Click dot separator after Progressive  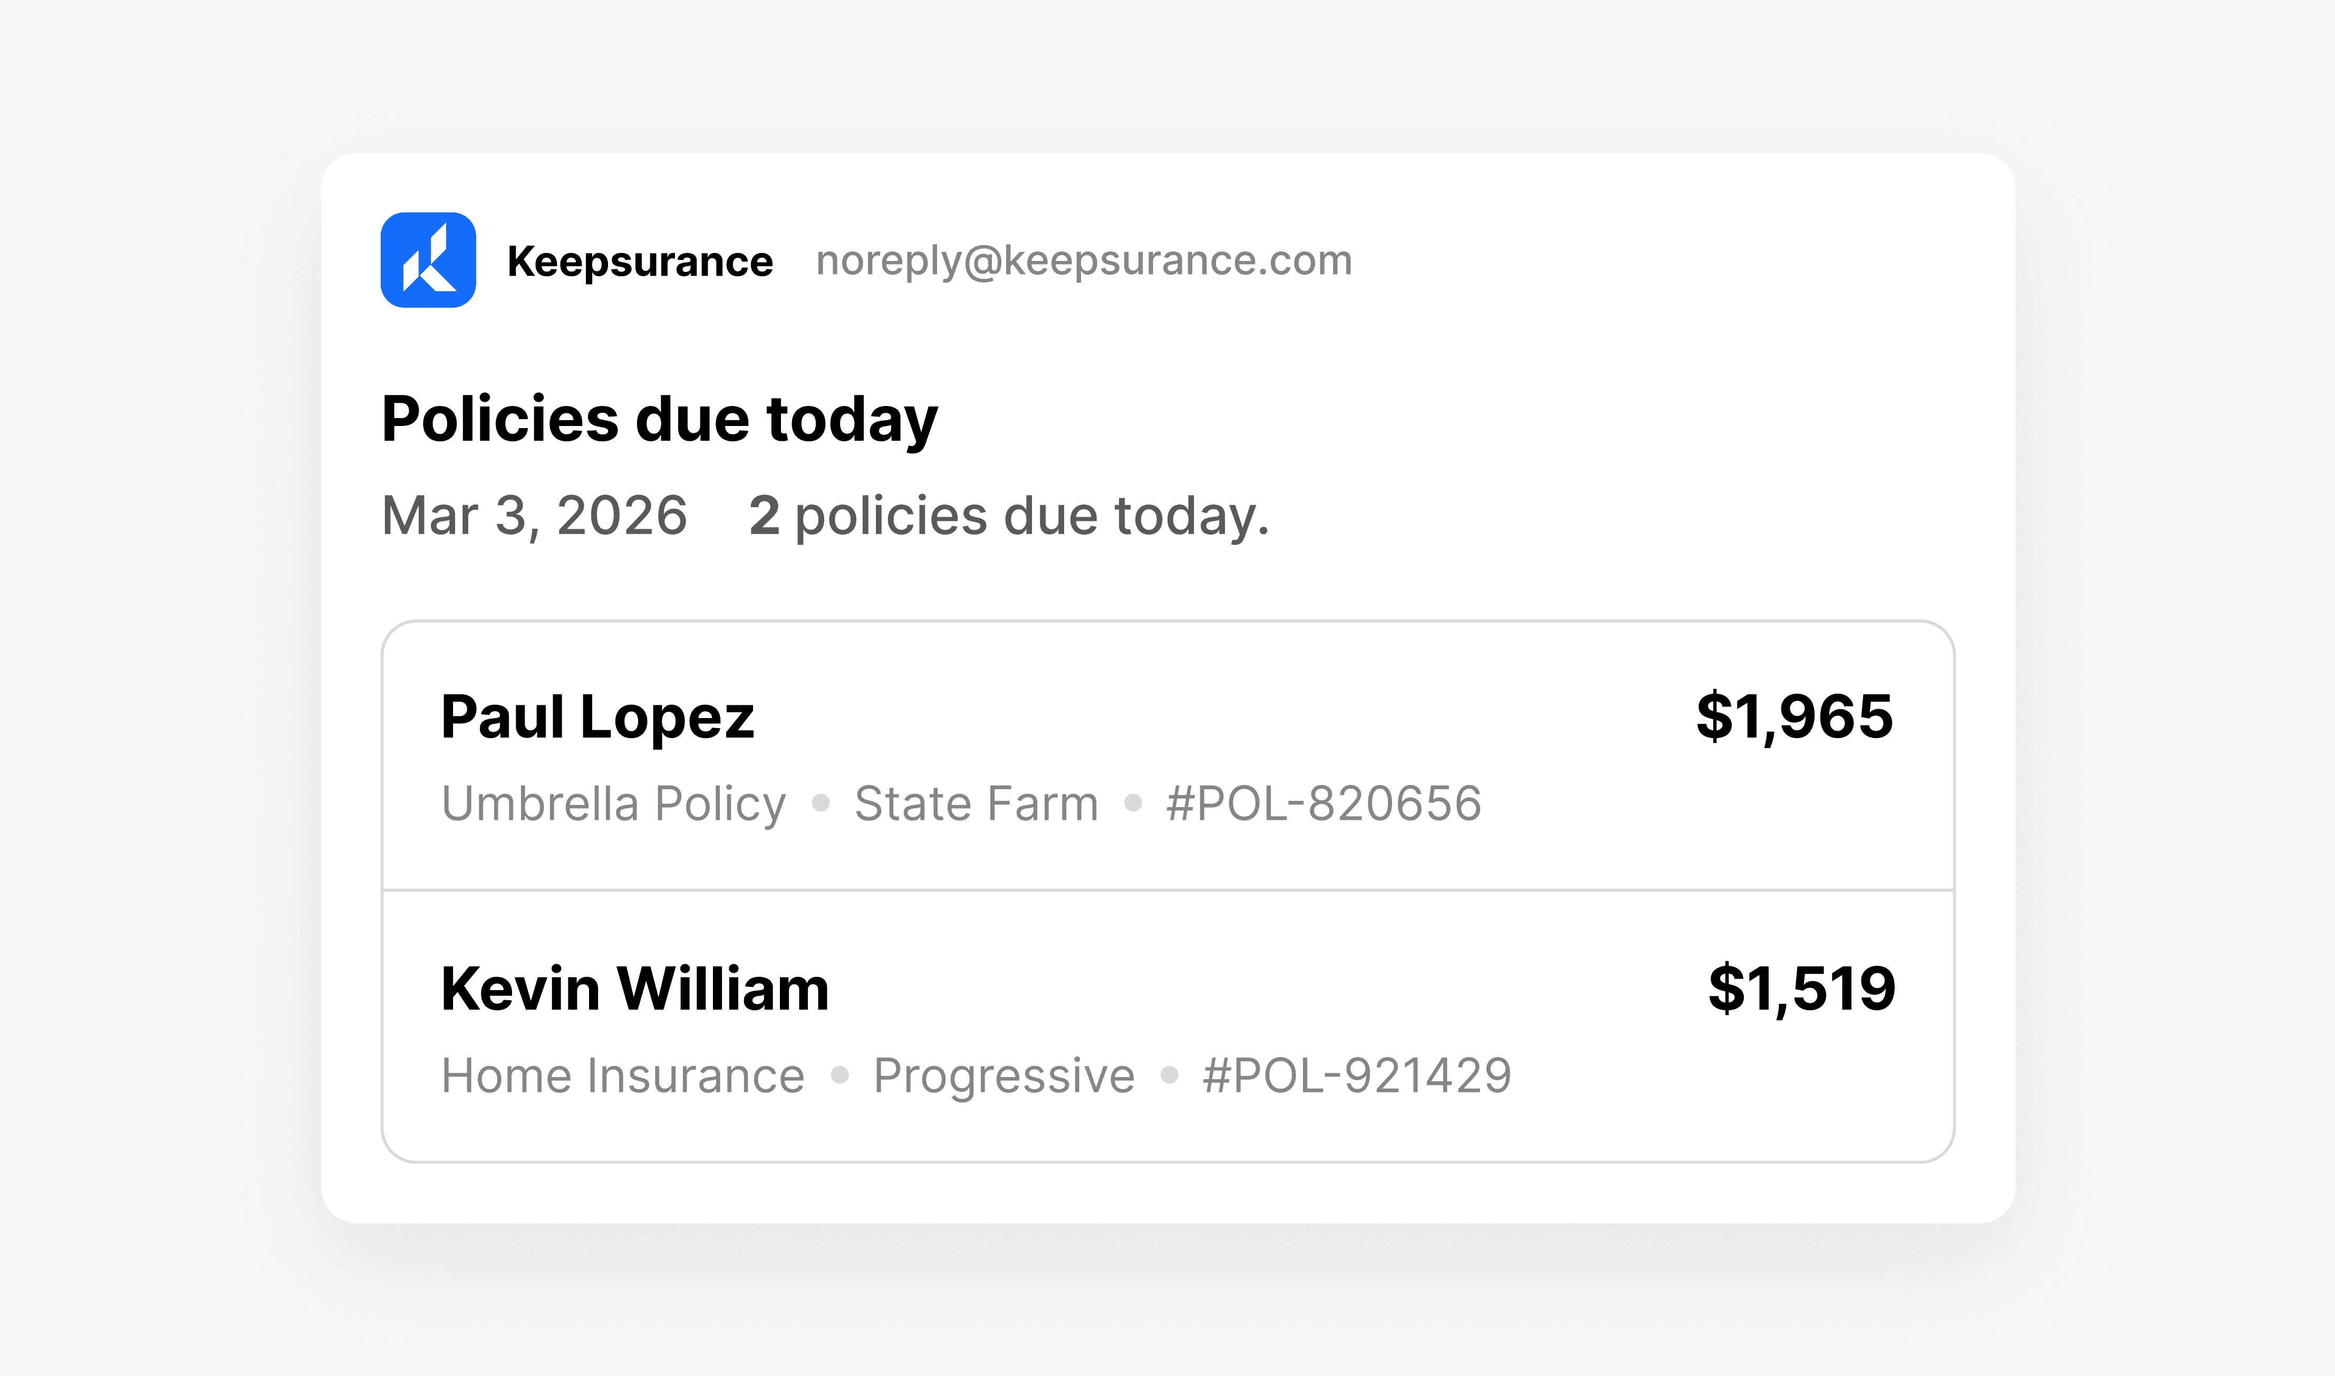click(x=1170, y=1075)
